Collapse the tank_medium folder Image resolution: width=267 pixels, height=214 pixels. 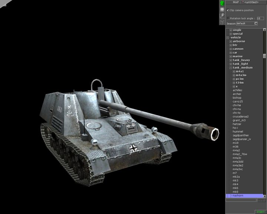coord(231,68)
